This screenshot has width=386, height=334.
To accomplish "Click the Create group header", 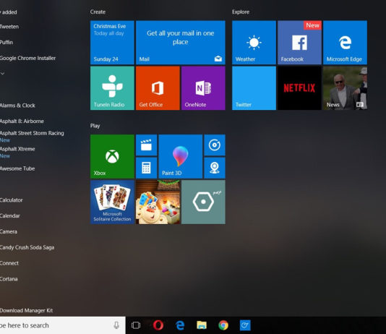I will point(98,12).
